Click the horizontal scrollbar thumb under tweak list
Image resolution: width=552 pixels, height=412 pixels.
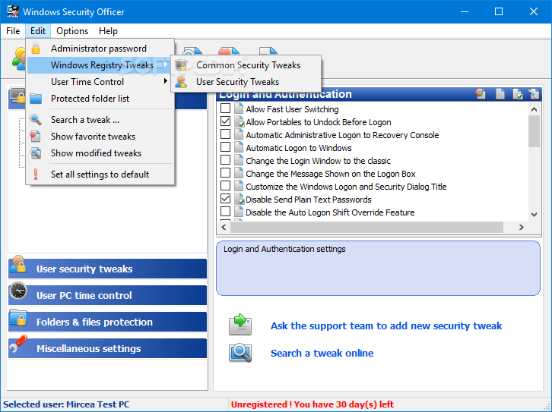point(366,228)
